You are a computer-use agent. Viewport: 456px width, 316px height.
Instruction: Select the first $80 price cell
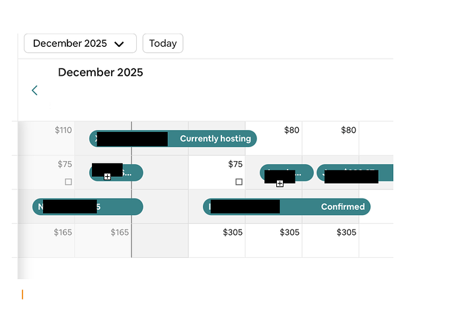[291, 131]
